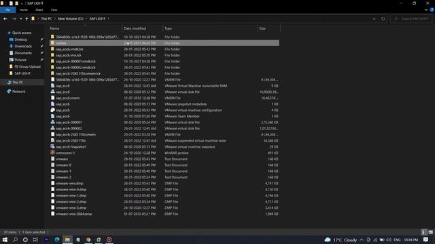Click the properties icon in title bar
The image size is (435, 244).
pyautogui.click(x=11, y=3)
